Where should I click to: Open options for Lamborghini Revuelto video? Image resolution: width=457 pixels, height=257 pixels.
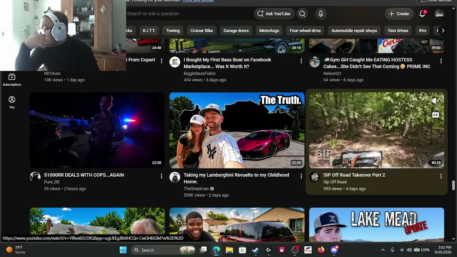click(301, 176)
